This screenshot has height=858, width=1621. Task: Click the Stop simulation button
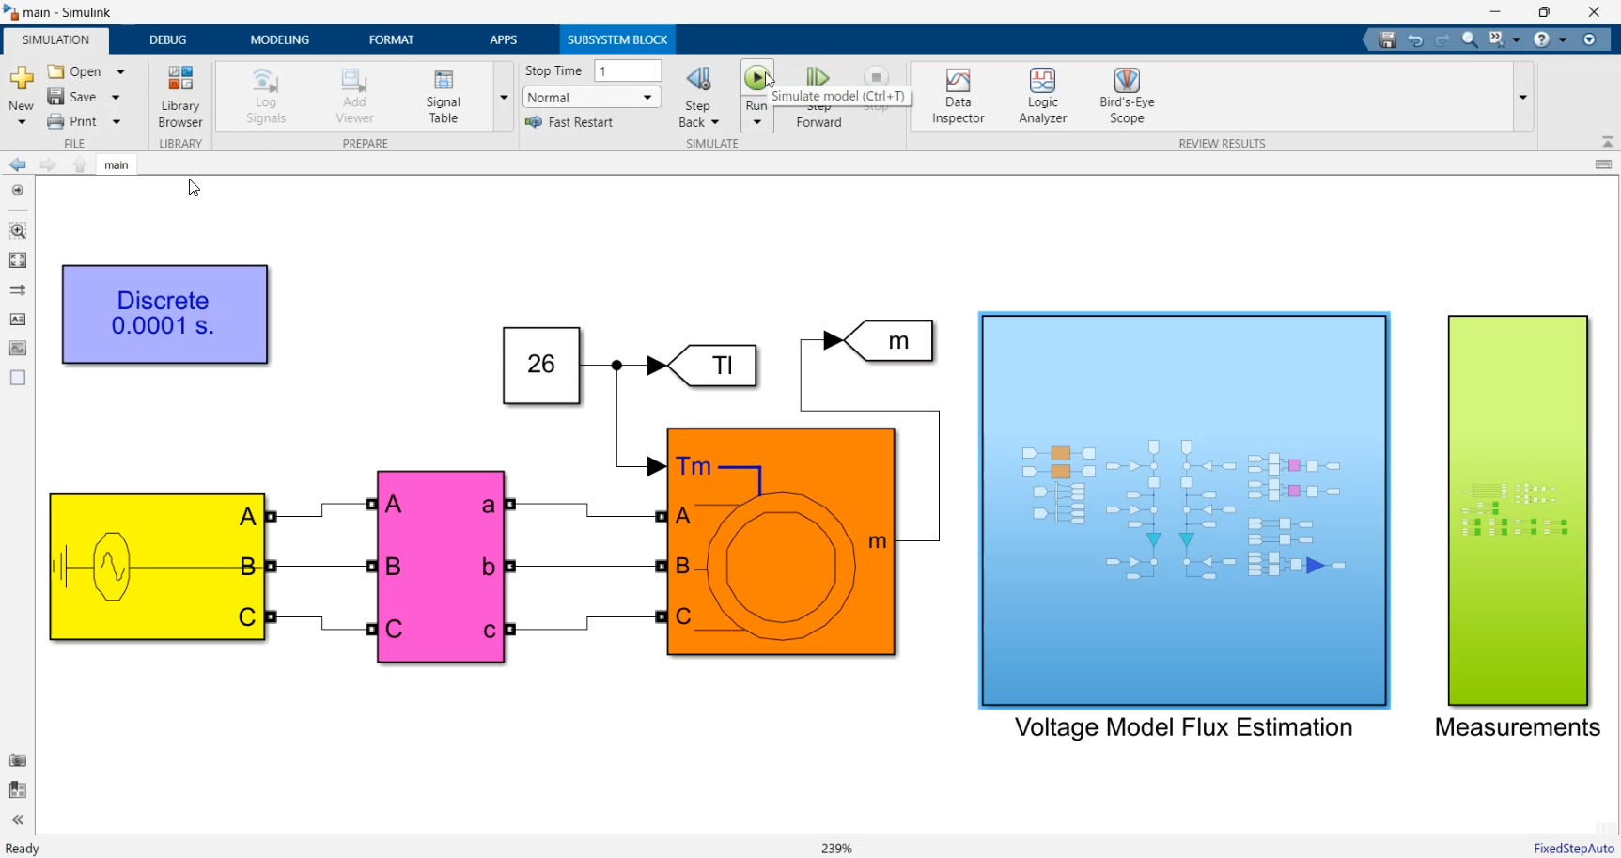coord(876,78)
